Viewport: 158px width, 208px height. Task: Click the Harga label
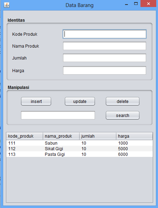[18, 71]
